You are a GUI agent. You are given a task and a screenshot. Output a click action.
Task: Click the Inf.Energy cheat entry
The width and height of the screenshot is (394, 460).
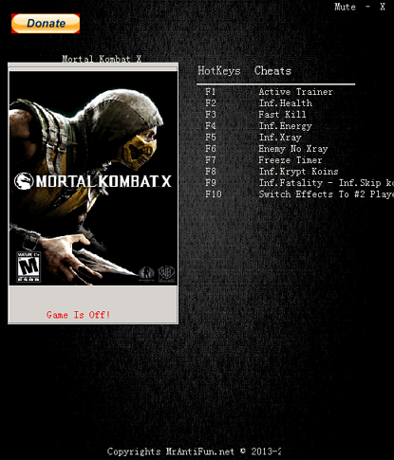point(286,126)
